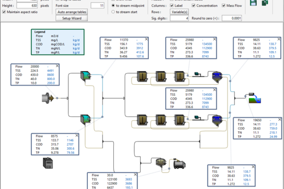The image size is (284, 189).
Task: Select the pump after lower reactor train
Action: pyautogui.click(x=198, y=118)
